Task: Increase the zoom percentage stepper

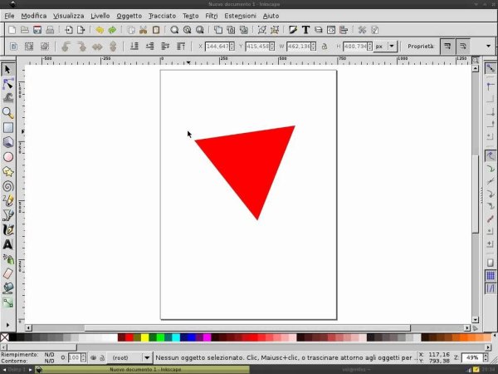Action: pyautogui.click(x=486, y=355)
